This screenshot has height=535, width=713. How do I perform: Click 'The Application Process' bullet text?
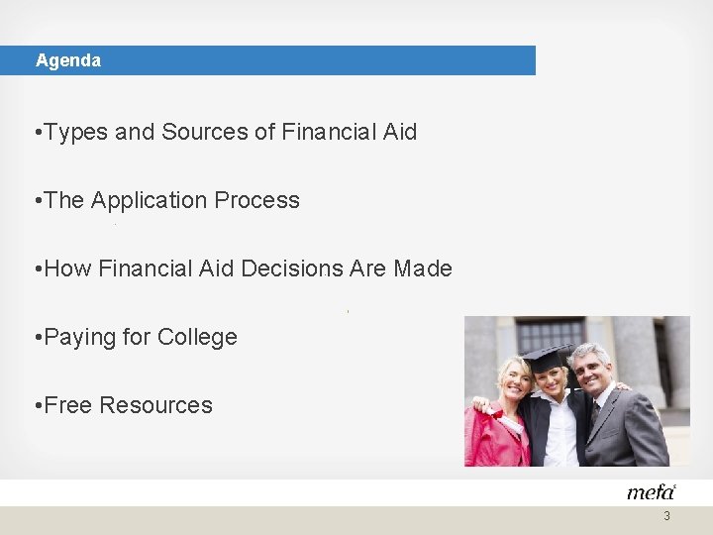pos(167,200)
